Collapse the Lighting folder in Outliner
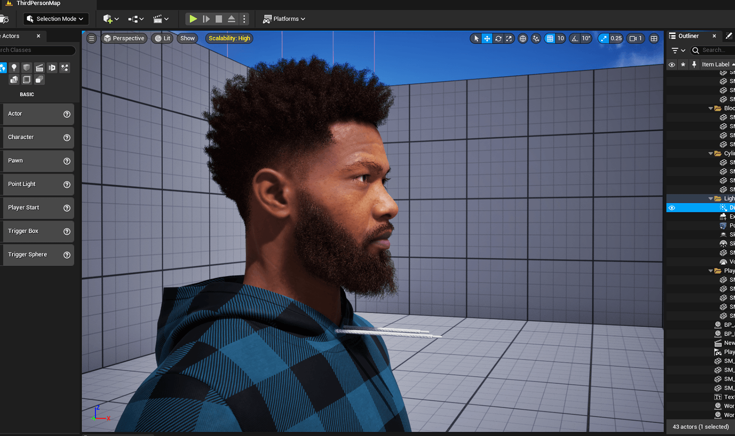Viewport: 735px width, 436px height. (711, 198)
